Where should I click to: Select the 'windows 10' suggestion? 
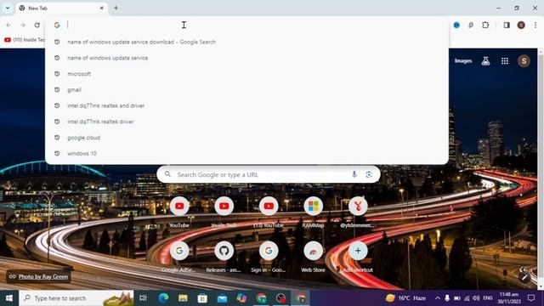(246, 153)
